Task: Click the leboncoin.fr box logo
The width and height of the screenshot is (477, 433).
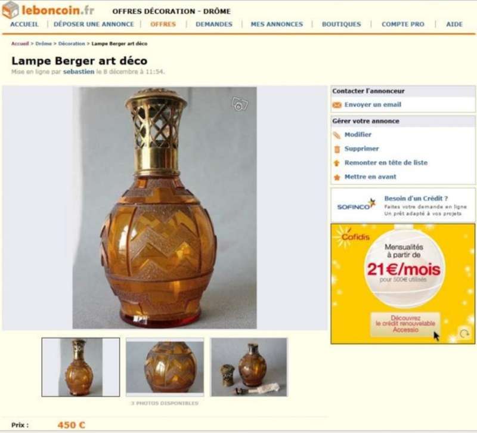Action: coord(10,10)
